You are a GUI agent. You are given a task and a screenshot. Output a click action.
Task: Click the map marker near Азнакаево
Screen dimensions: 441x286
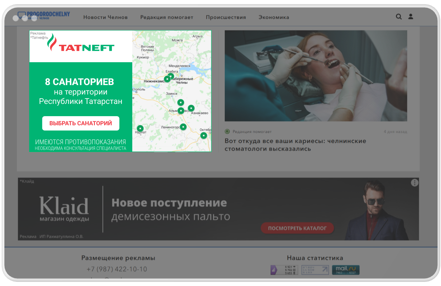191,108
